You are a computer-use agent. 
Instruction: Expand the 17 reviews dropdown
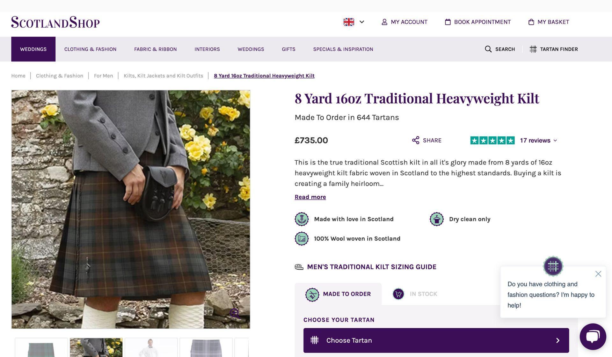tap(539, 141)
